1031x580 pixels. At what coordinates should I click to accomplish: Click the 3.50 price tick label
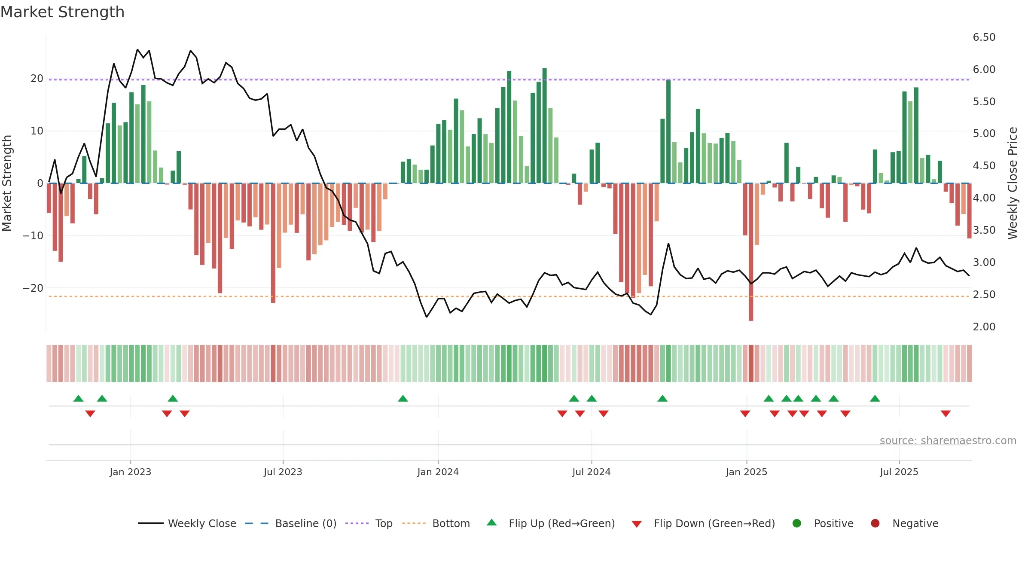pos(984,230)
